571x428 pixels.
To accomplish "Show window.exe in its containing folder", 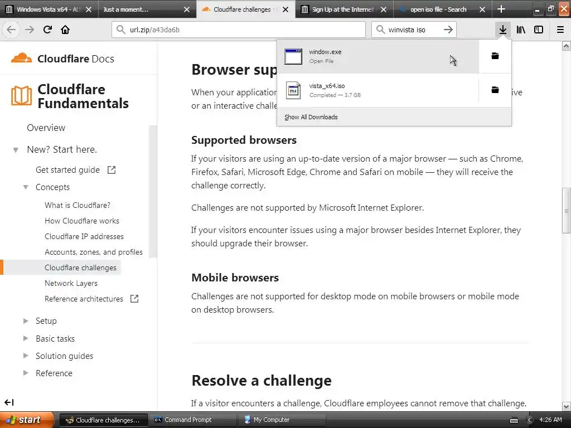I will pyautogui.click(x=495, y=56).
